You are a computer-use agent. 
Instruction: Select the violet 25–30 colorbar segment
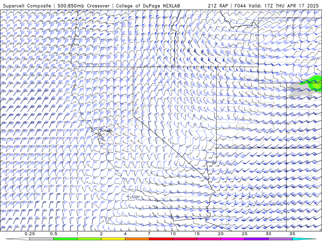click(256, 239)
